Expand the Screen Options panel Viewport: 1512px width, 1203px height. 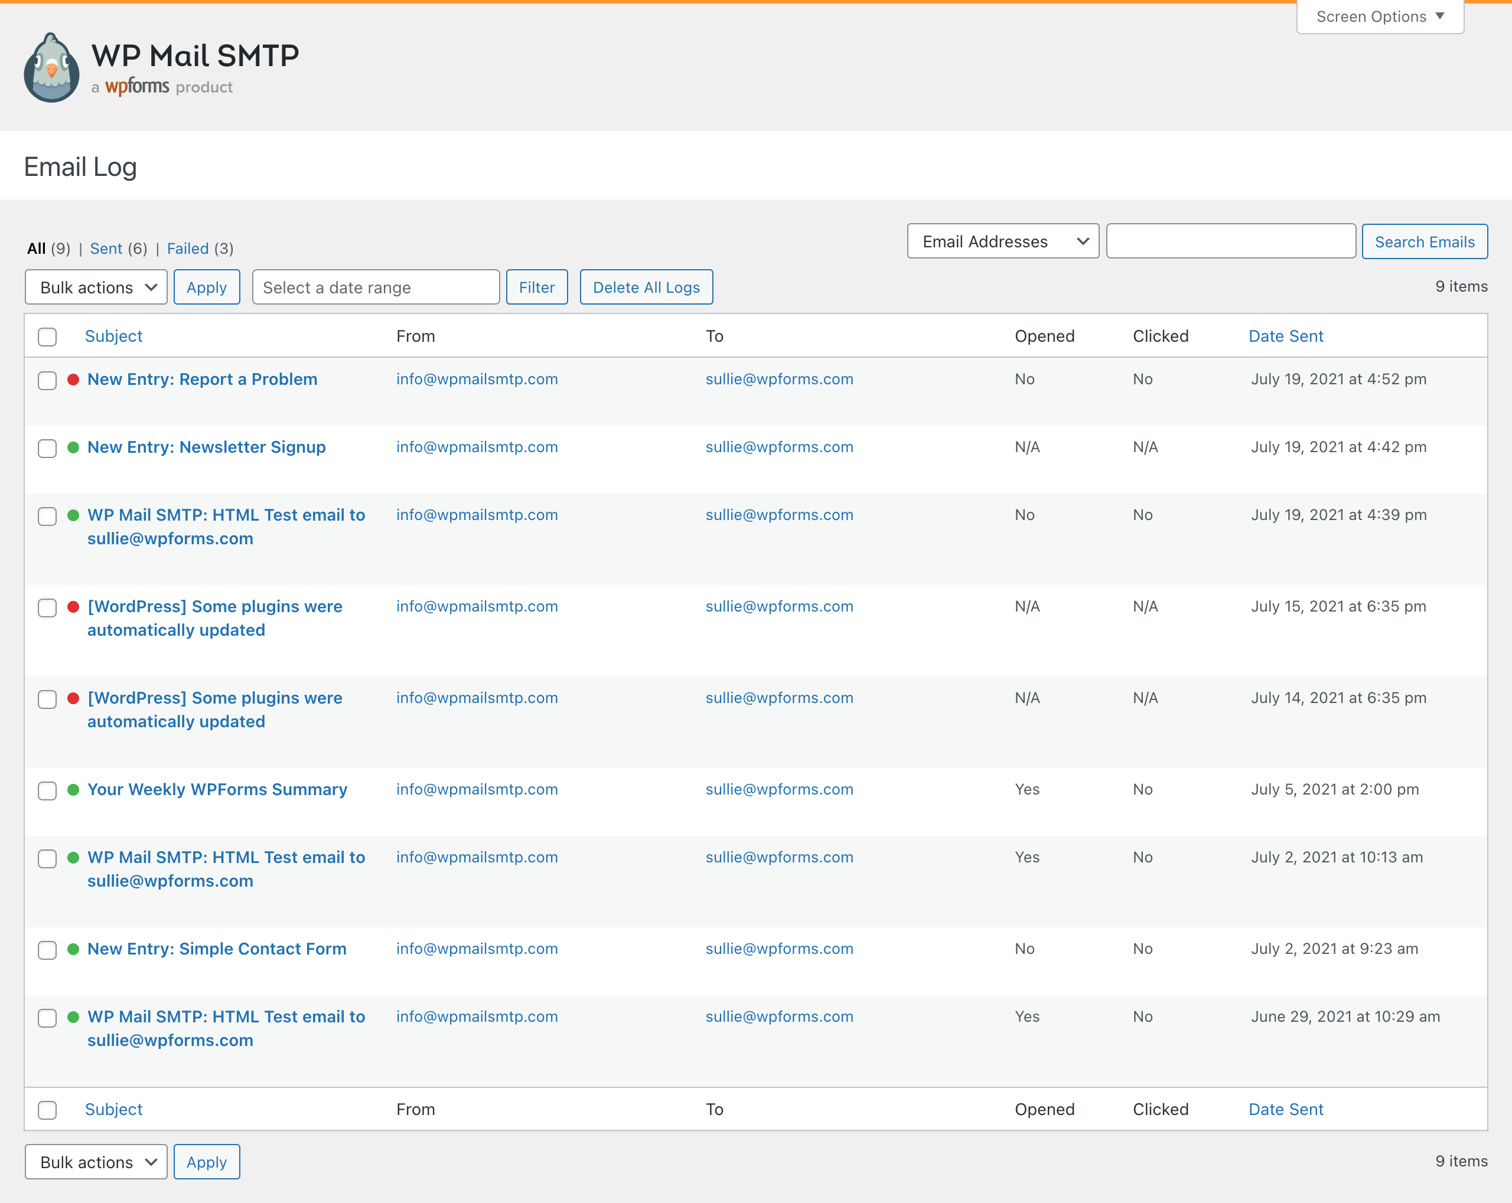[x=1380, y=16]
